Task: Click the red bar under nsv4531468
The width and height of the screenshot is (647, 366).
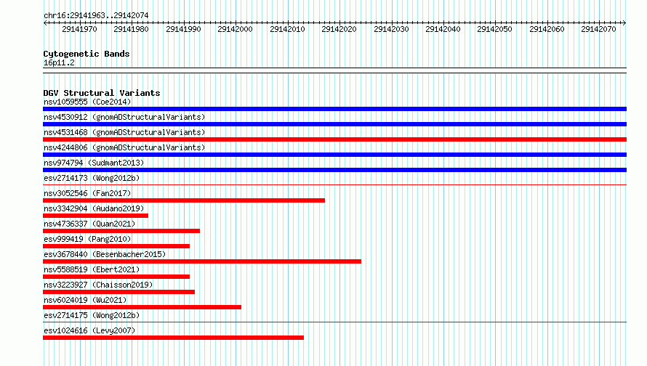Action: (334, 139)
